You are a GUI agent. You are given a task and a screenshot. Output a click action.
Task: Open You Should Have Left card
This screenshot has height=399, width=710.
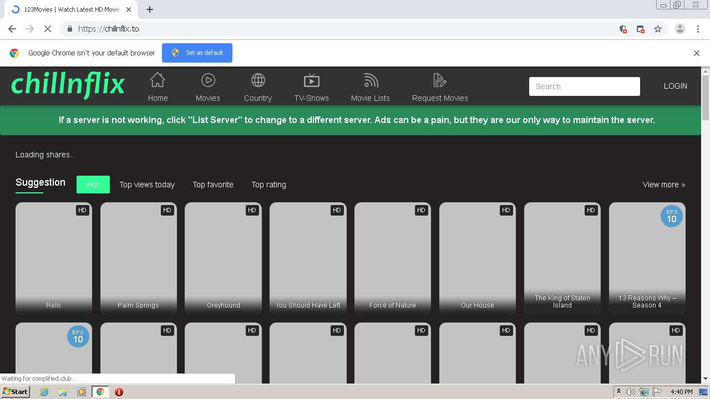pos(308,258)
